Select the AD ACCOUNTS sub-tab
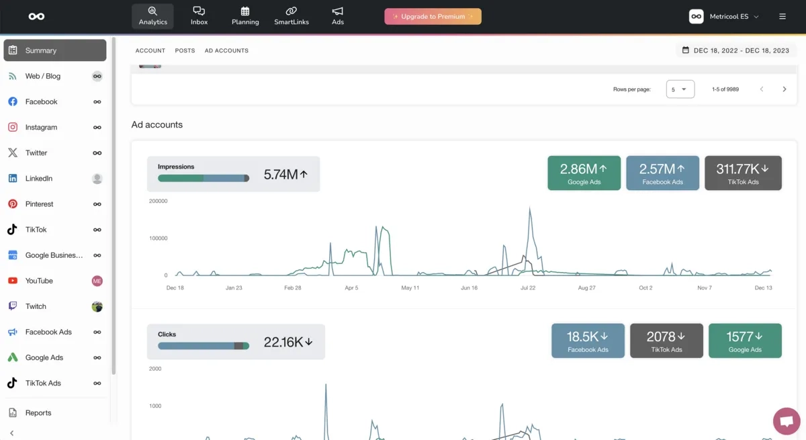The height and width of the screenshot is (440, 806). 226,50
